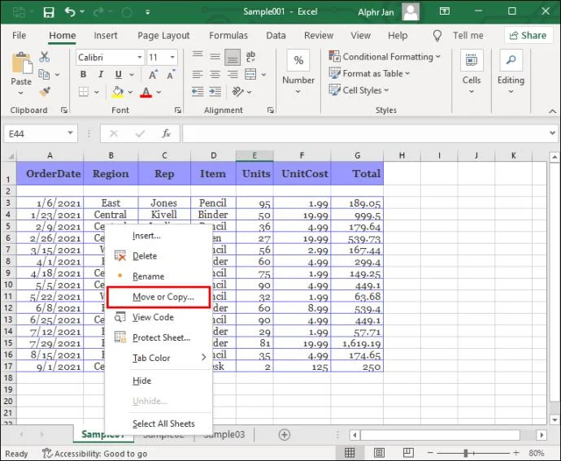This screenshot has height=461, width=561.
Task: Center text horizontally
Action: point(215,75)
